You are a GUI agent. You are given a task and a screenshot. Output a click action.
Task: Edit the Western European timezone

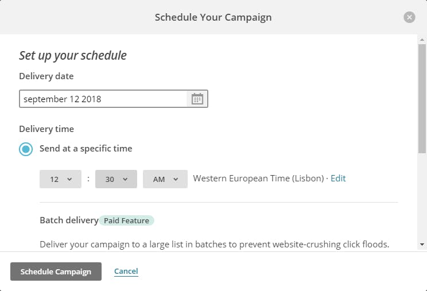(338, 178)
